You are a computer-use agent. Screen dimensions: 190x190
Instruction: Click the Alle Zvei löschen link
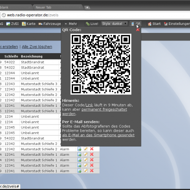coord(37,47)
